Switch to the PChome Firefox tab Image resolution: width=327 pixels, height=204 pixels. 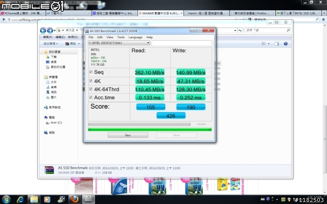22,13
